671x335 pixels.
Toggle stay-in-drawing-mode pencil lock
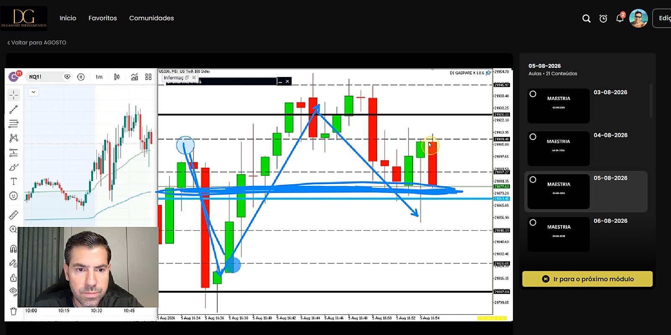pos(13,263)
